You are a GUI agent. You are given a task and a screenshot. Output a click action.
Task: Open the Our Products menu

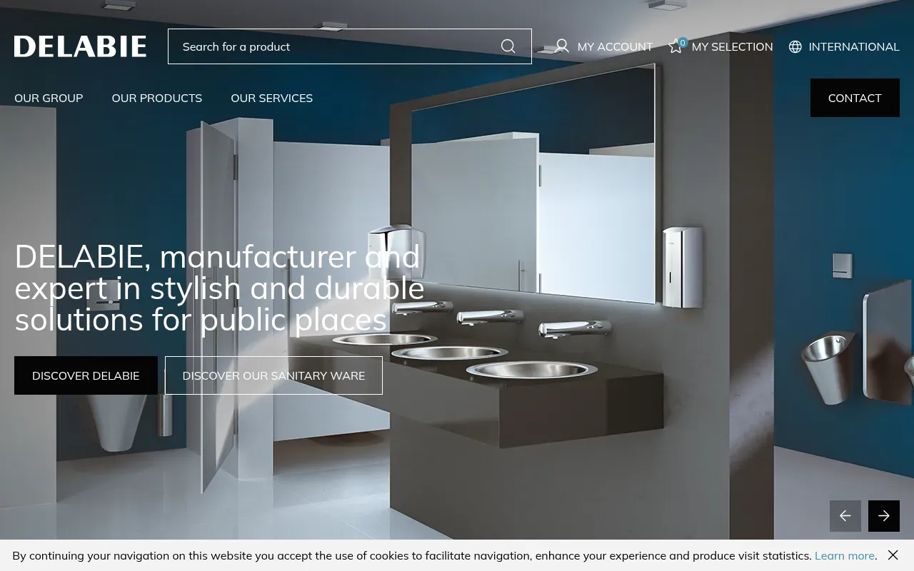[x=157, y=98]
